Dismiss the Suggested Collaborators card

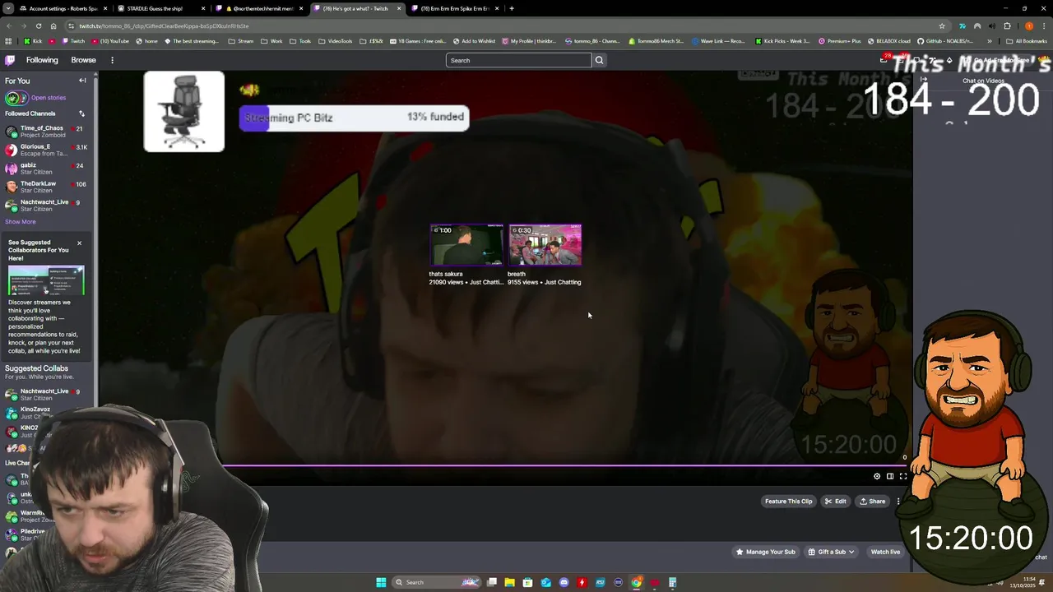click(79, 243)
